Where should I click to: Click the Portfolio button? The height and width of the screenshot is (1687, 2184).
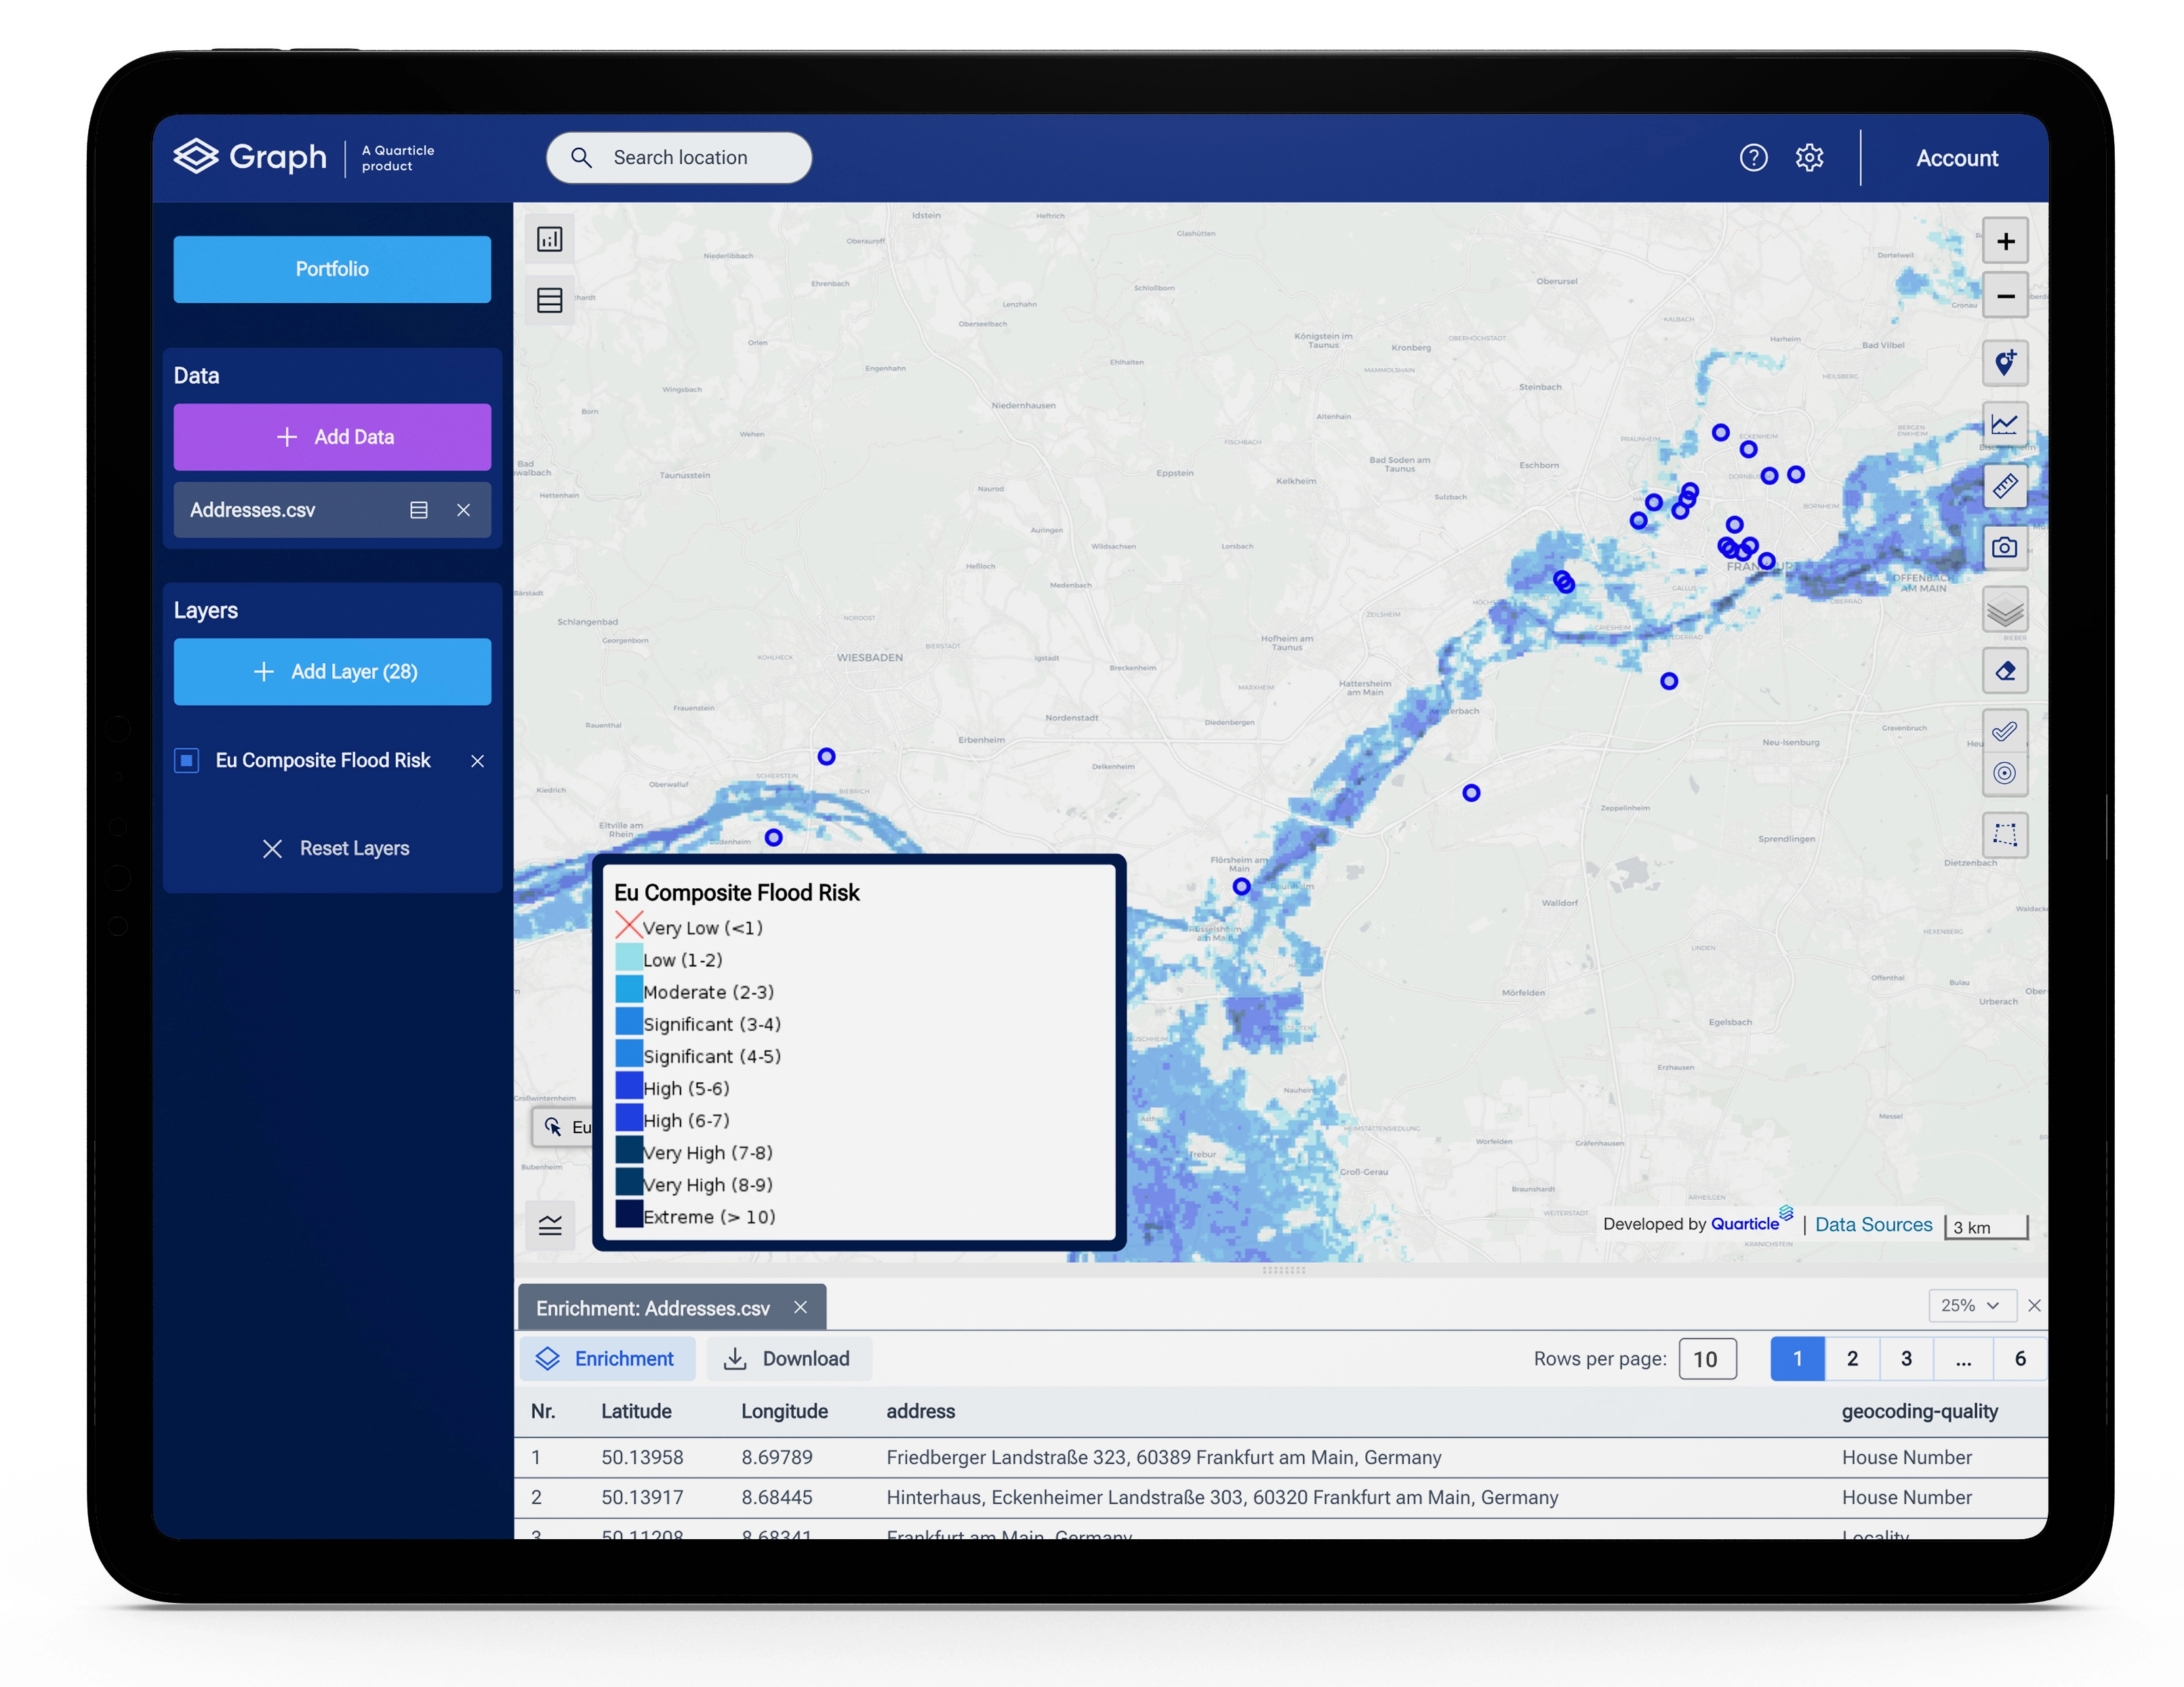pos(331,268)
